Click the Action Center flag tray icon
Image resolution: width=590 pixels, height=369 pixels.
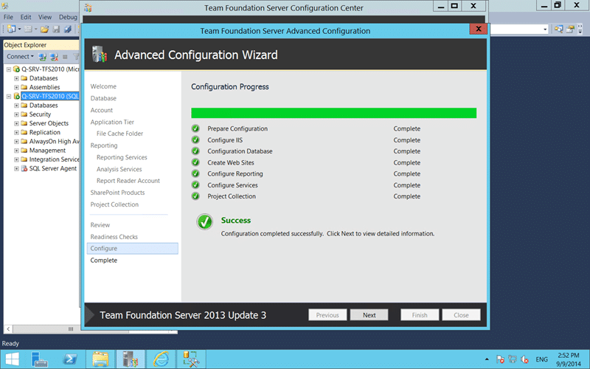click(500, 359)
